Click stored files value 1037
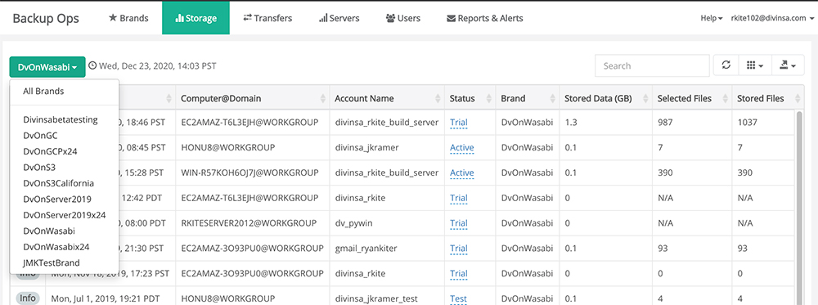 click(x=747, y=123)
